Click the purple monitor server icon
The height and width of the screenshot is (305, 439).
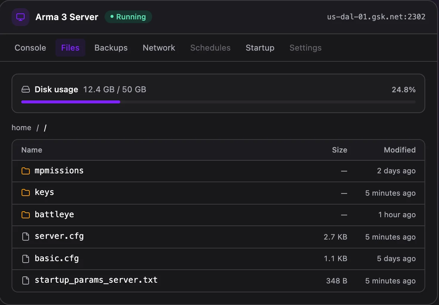click(x=20, y=17)
